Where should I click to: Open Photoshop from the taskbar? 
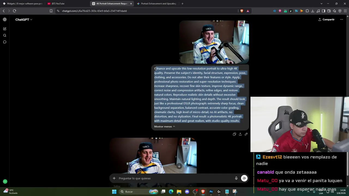pos(211,192)
